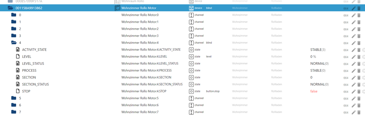
Task: Click state type icon for 4.LEVEL row
Action: pos(191,57)
